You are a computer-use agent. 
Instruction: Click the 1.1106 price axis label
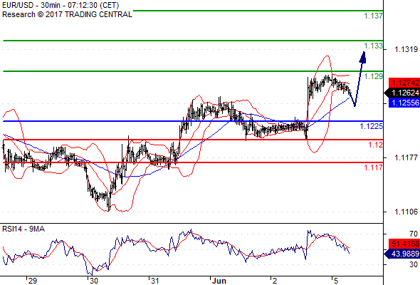(x=406, y=212)
